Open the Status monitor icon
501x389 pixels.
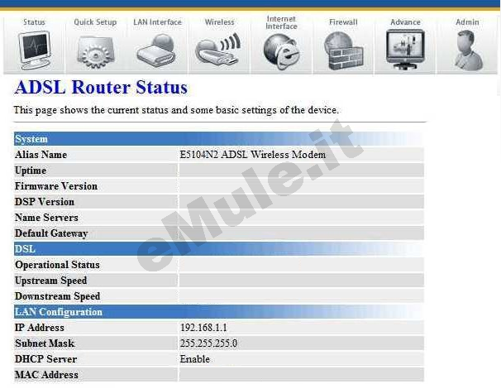click(34, 50)
